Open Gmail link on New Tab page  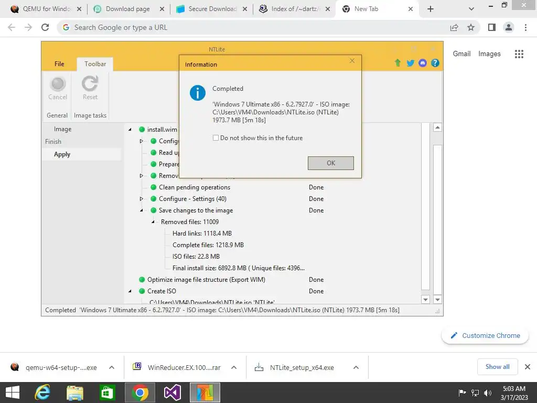[461, 54]
